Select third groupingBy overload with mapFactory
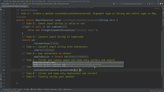Screen dimensions: 164x92 (78, 66)
